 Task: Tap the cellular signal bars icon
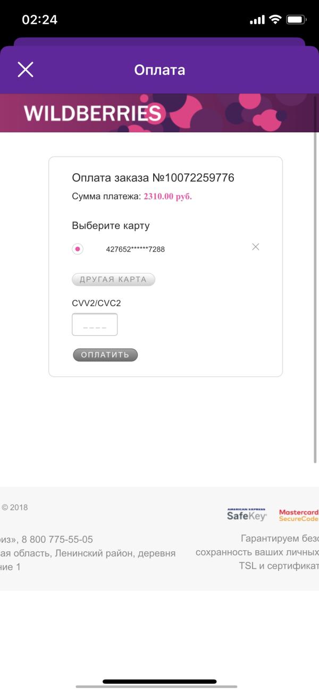(x=257, y=20)
